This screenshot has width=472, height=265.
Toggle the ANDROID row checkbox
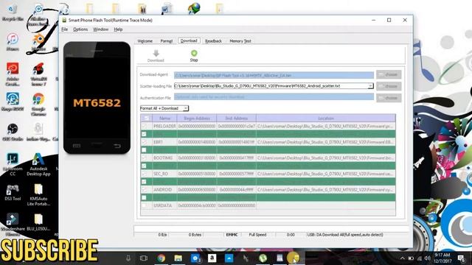click(145, 190)
